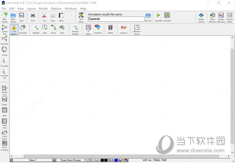Click the blue color swatch in status bar

(x=116, y=160)
